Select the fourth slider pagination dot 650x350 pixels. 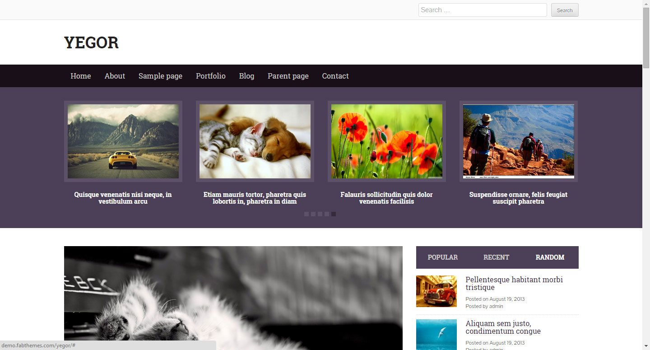pos(327,214)
